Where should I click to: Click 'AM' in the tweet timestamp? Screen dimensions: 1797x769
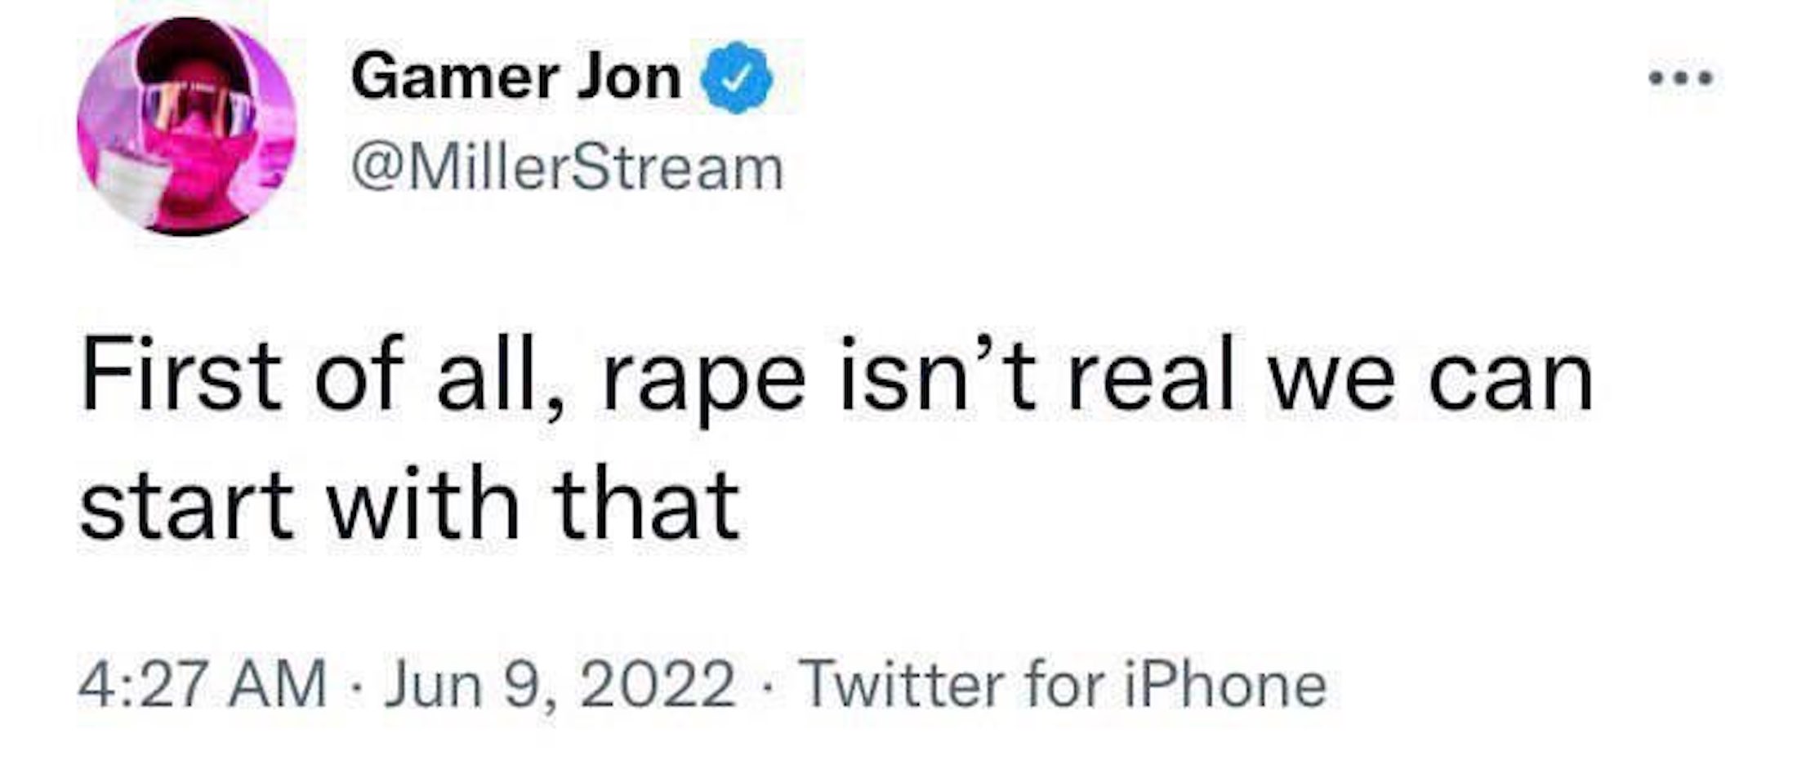coord(278,684)
